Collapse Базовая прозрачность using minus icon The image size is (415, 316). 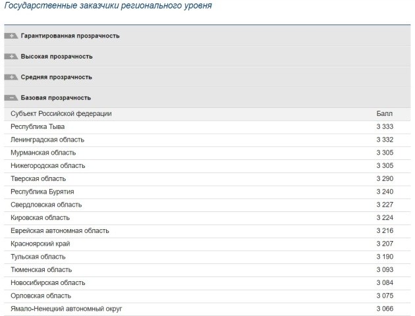11,97
